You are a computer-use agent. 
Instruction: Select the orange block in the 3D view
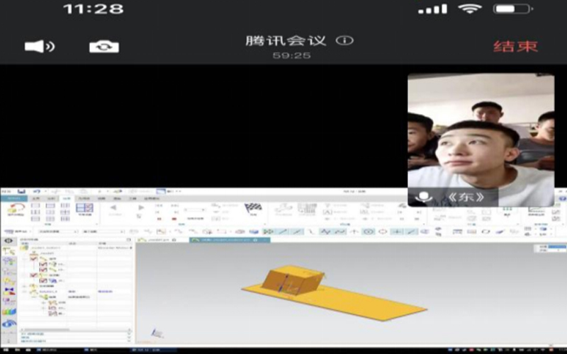pyautogui.click(x=292, y=280)
